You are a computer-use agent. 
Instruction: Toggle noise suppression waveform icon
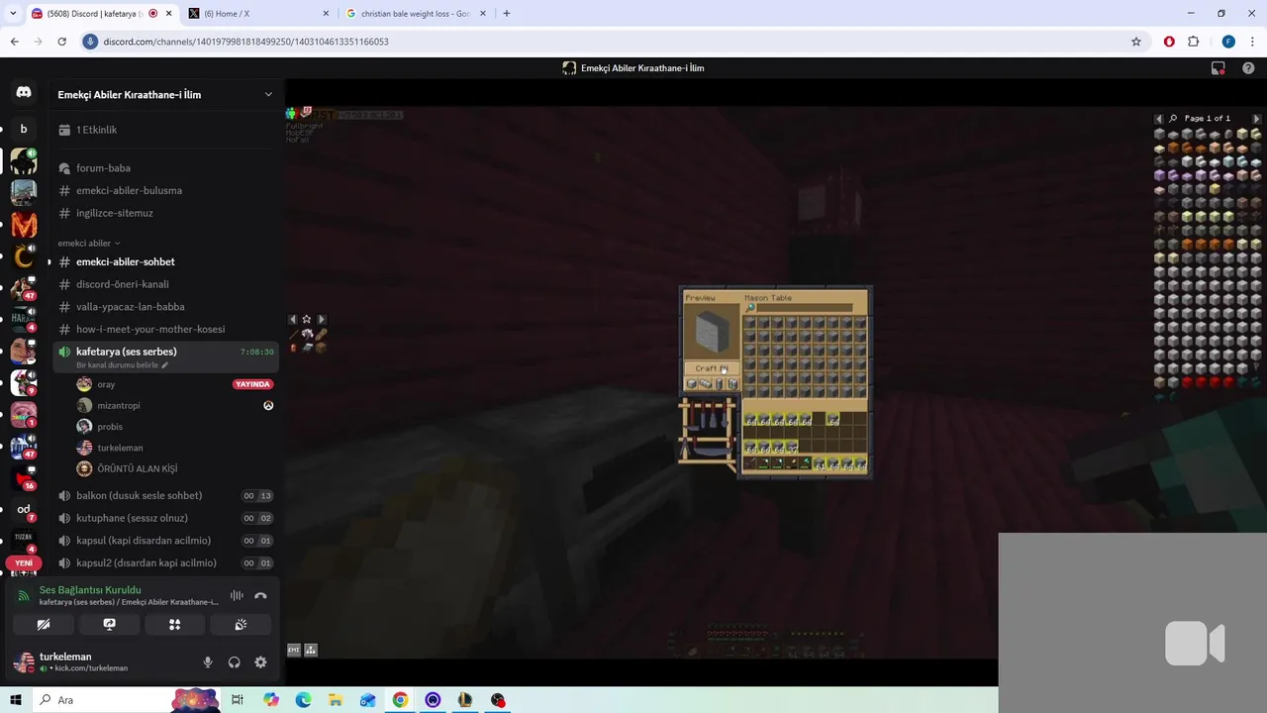(237, 595)
